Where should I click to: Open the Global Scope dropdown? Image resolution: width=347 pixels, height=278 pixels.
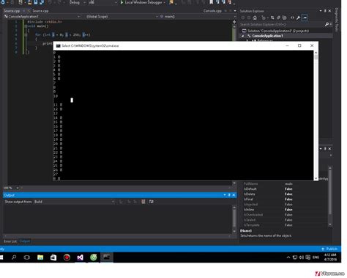(122, 17)
